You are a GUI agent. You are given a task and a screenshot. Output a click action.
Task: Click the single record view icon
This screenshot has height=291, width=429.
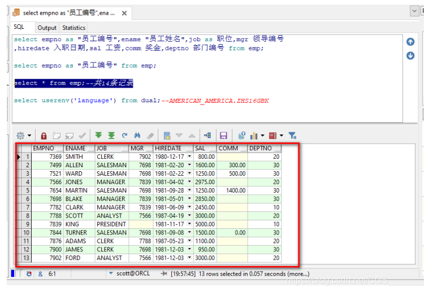coord(167,136)
